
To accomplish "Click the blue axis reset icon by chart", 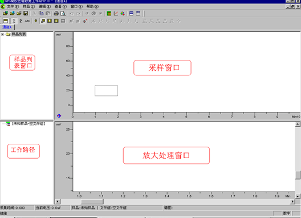I will click(x=59, y=116).
